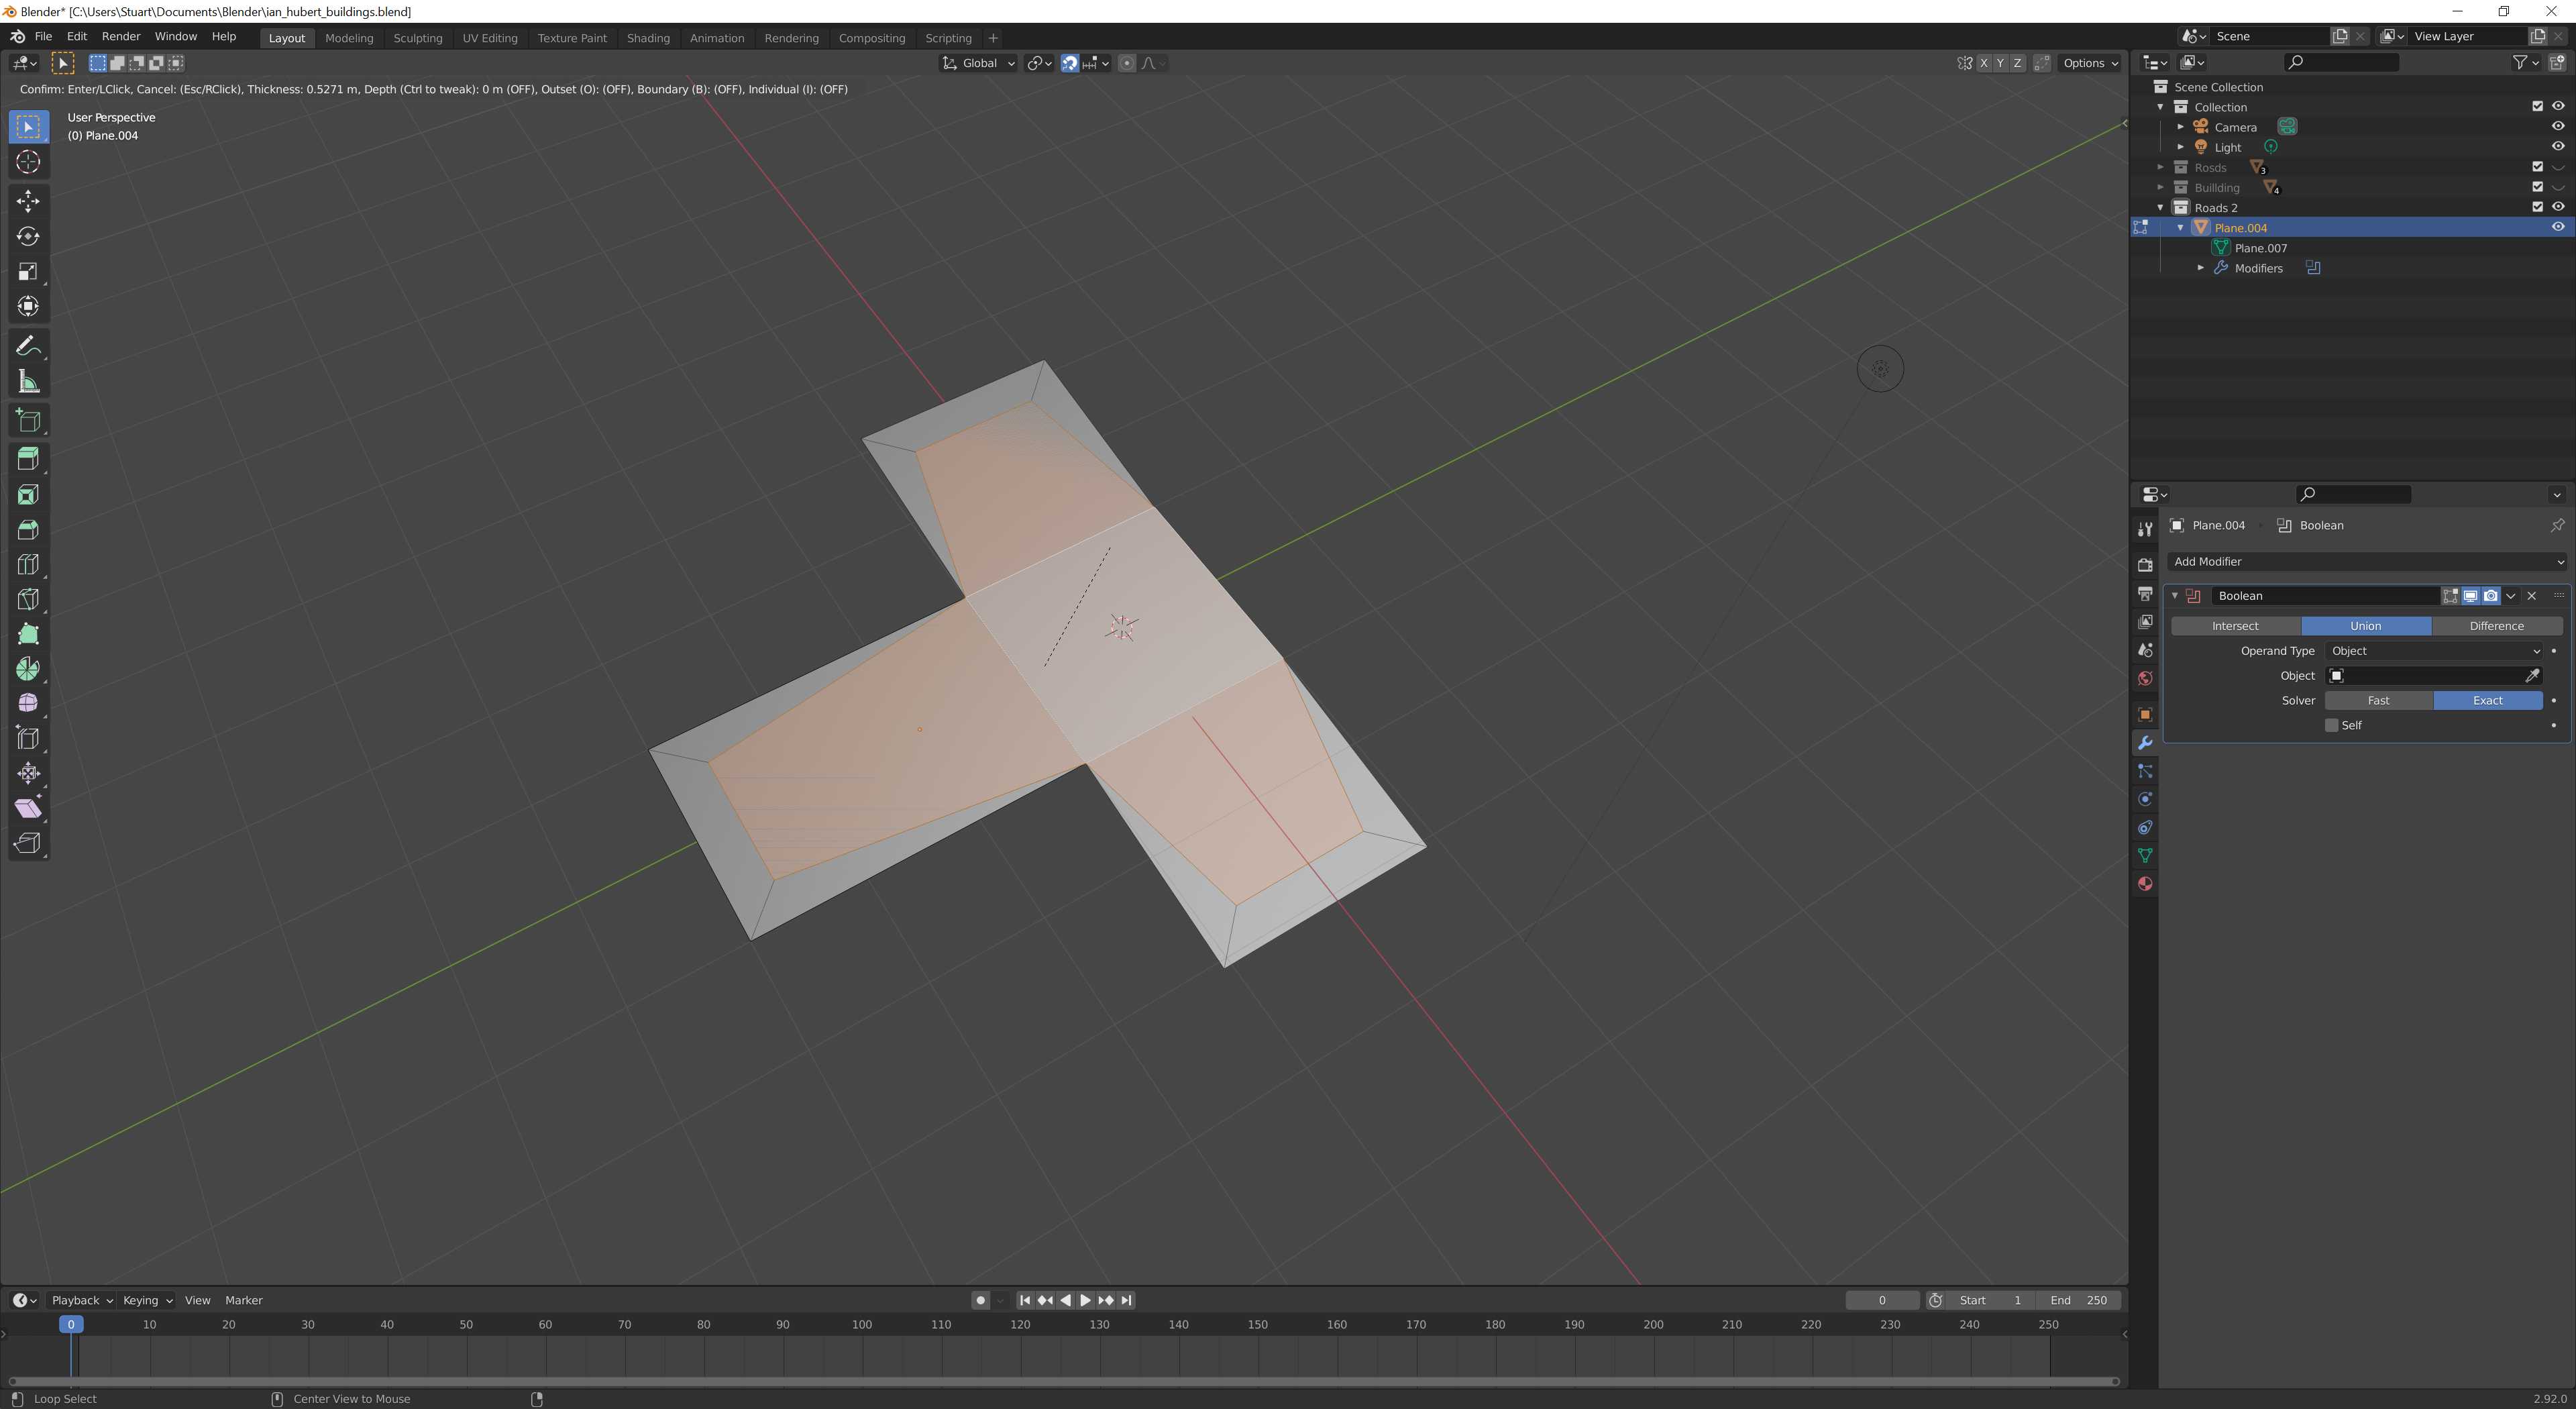The width and height of the screenshot is (2576, 1409).
Task: Select the Measure tool in the toolbar
Action: coord(27,381)
